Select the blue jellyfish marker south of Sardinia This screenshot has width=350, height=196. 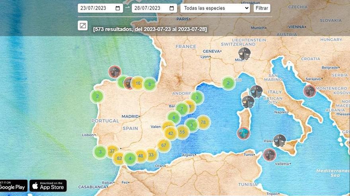tap(243, 133)
